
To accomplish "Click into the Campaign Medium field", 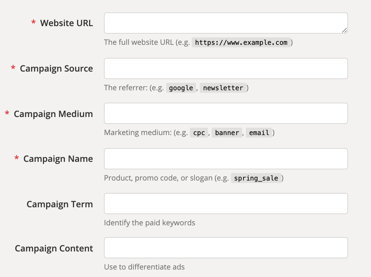I will pyautogui.click(x=226, y=113).
